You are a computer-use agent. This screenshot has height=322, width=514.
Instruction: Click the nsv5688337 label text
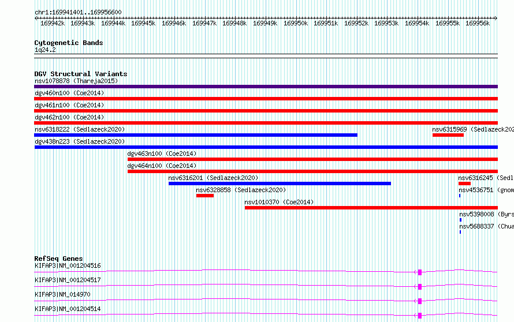tap(476, 226)
